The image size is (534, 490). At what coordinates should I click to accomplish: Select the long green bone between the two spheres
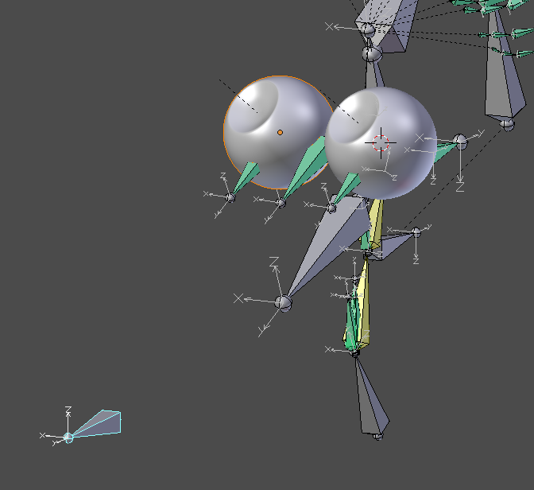pyautogui.click(x=307, y=167)
